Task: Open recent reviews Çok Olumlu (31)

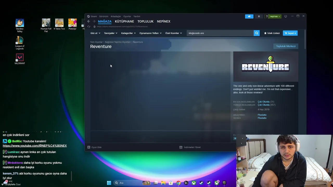Action: point(266,102)
